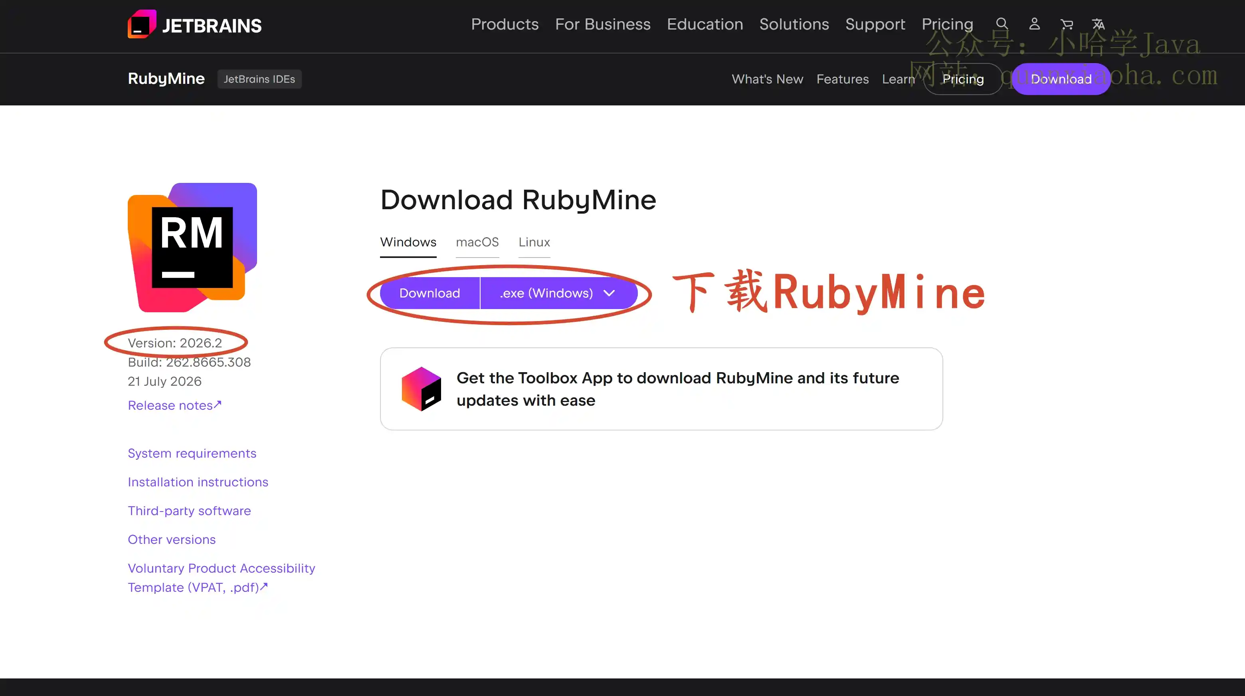The height and width of the screenshot is (696, 1245).
Task: Open Third-party software link
Action: click(x=189, y=510)
